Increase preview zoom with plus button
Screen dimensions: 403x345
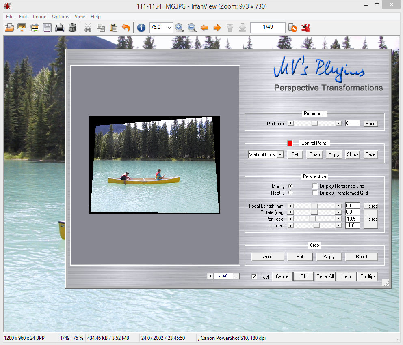click(x=210, y=276)
